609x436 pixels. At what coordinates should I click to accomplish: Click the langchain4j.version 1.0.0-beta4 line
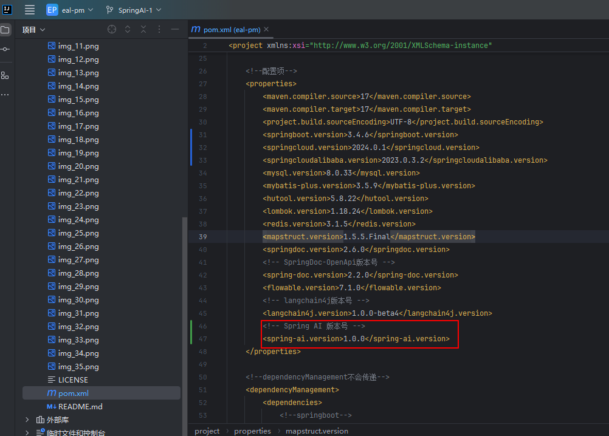point(377,313)
